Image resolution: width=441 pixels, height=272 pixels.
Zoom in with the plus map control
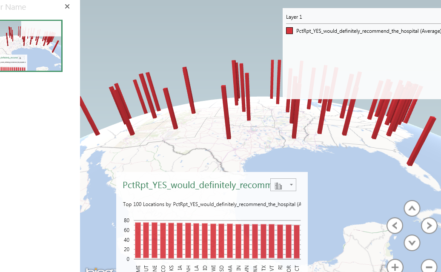click(x=395, y=266)
